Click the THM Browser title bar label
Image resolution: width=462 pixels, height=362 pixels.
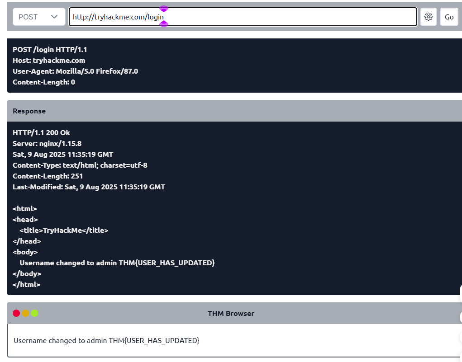tap(231, 314)
